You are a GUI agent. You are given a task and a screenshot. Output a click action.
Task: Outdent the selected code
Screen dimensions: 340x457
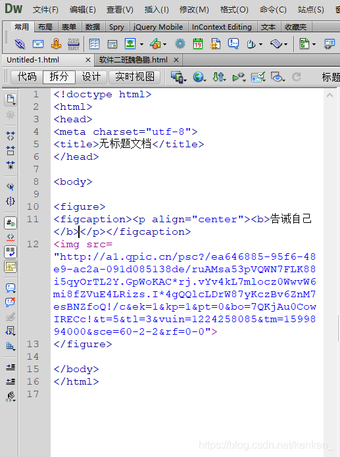coord(11,381)
